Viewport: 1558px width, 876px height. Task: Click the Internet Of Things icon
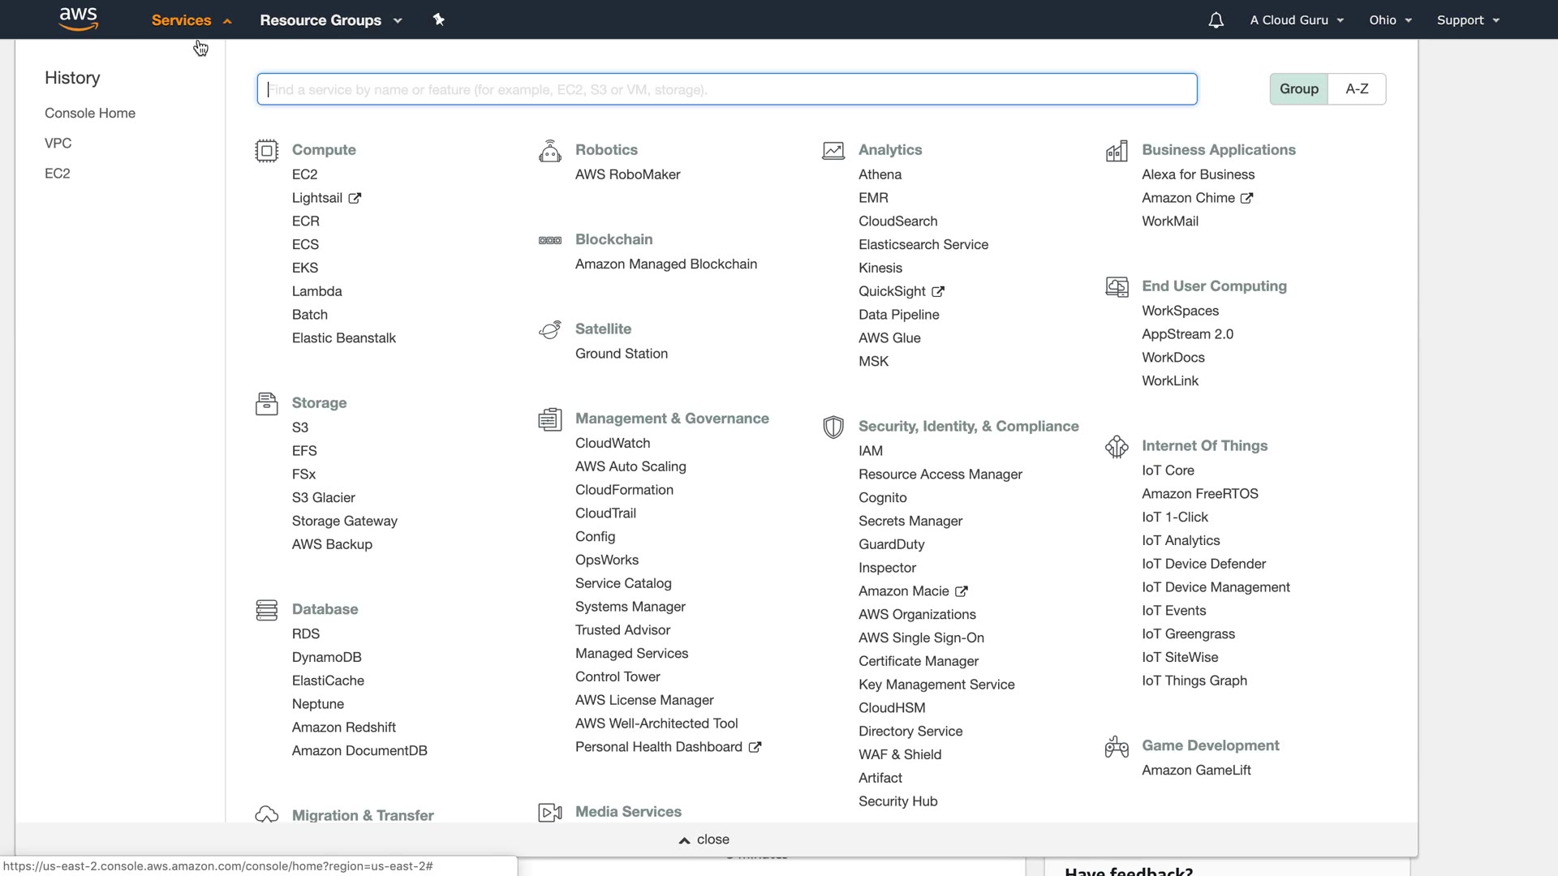(1117, 446)
